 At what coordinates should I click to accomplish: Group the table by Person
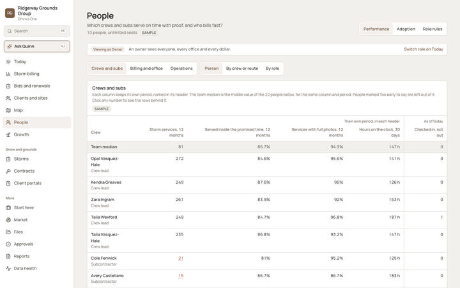(x=211, y=68)
